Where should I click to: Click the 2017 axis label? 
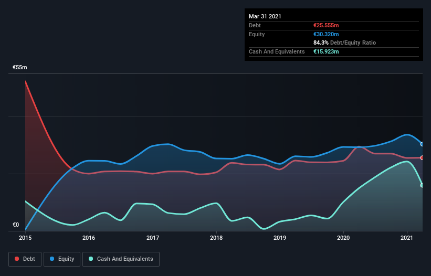(x=153, y=238)
